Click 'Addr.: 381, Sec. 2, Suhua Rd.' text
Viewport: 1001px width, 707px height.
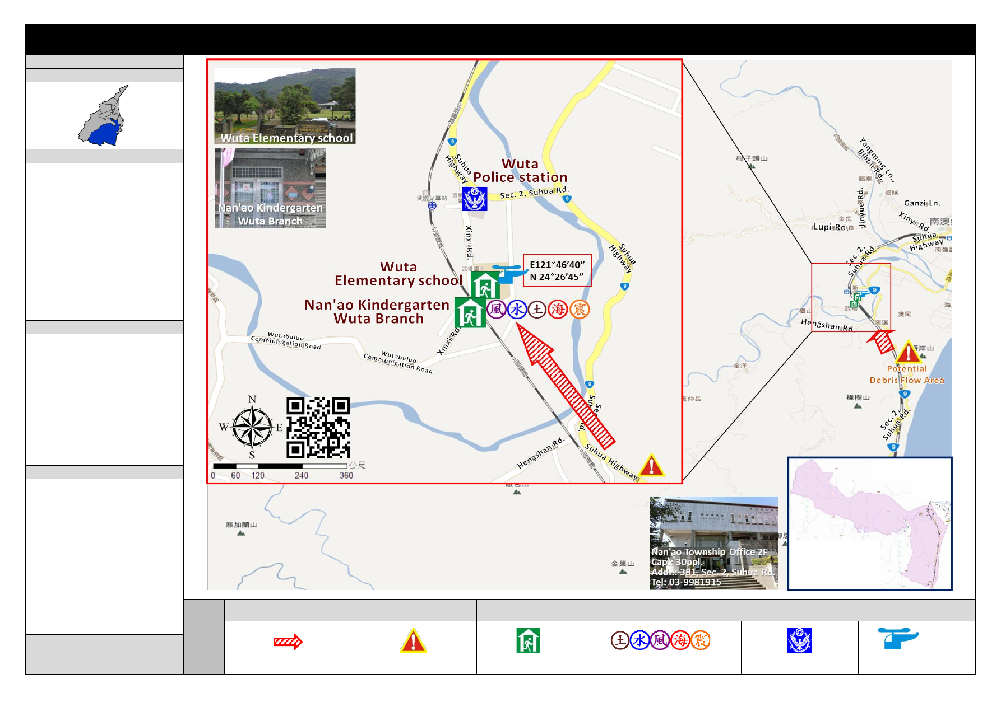712,572
